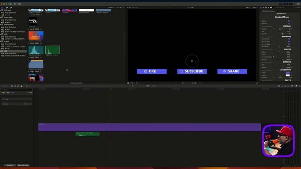Click the first edit icon beside Index
The width and height of the screenshot is (301, 169).
pos(12,86)
